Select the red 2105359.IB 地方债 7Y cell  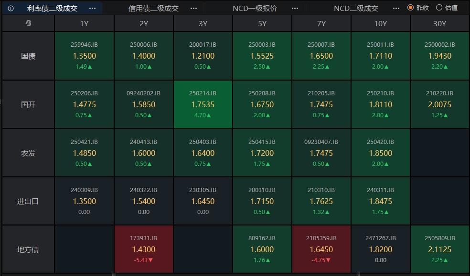tap(321, 249)
